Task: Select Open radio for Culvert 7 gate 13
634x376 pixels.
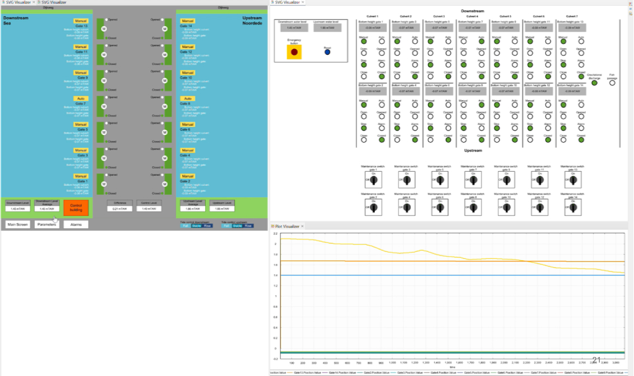Action: pos(563,53)
